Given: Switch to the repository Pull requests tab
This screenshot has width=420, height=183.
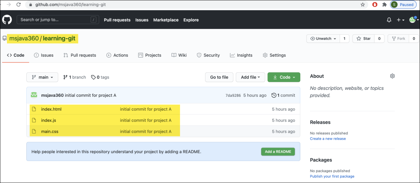Looking at the screenshot, I should click(80, 55).
